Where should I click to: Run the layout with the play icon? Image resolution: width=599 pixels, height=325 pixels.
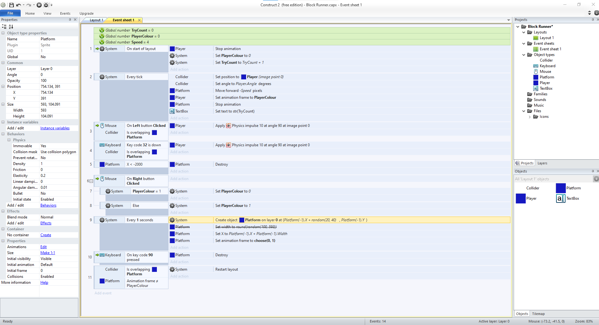(x=39, y=5)
